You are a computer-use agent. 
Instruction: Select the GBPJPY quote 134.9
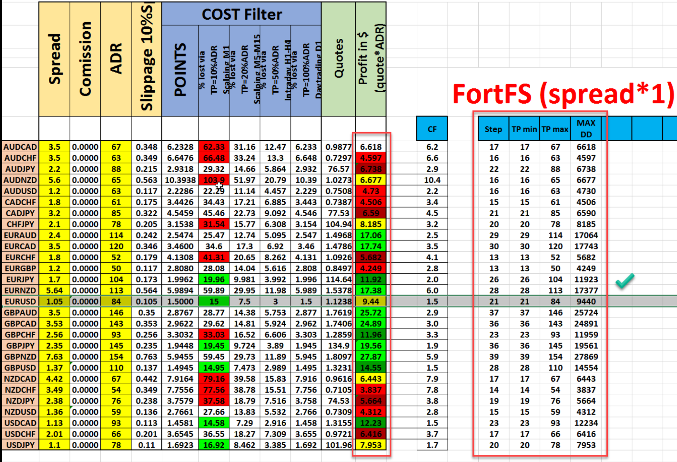338,346
